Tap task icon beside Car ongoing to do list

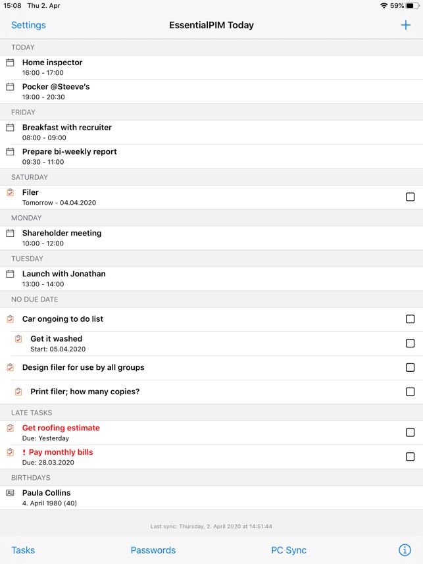10,319
